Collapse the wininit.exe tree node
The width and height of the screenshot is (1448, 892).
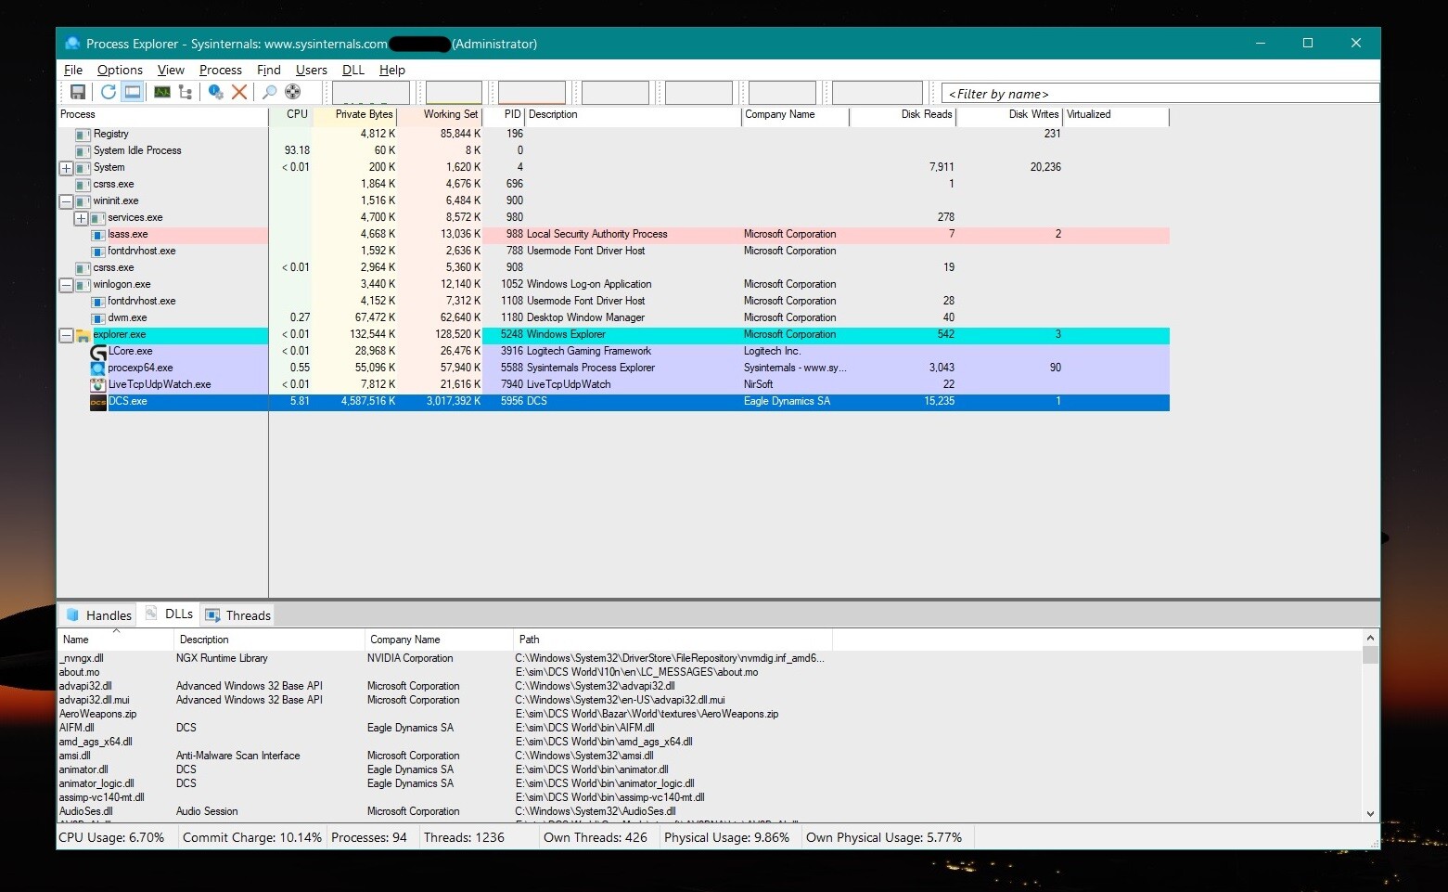tap(66, 201)
